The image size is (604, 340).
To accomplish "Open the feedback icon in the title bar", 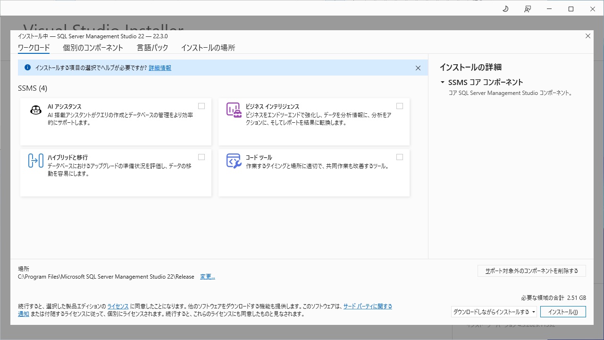I will pyautogui.click(x=528, y=8).
